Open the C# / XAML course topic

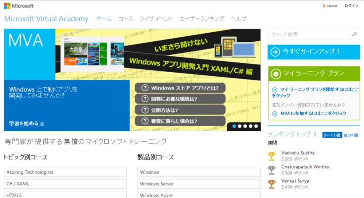(x=66, y=184)
